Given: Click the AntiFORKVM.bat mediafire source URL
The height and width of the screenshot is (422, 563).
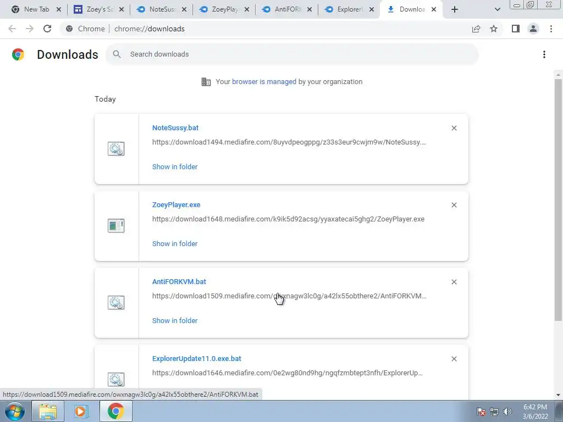Looking at the screenshot, I should click(289, 296).
